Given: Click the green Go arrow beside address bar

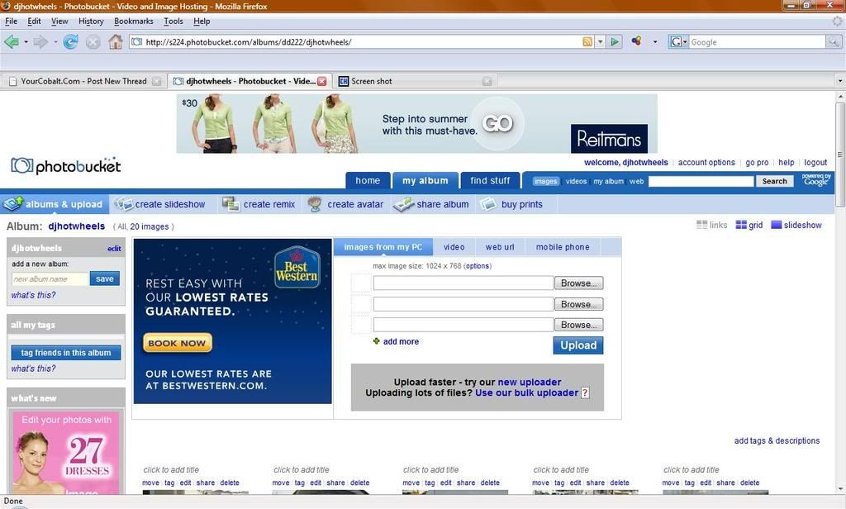Looking at the screenshot, I should pyautogui.click(x=615, y=41).
